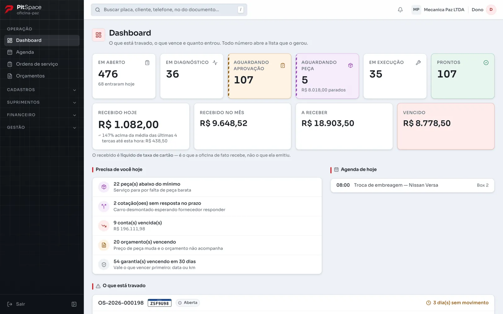Screen dimensions: 503x314
Task: Click the document icon beside orçamentos vencendo
Action: pyautogui.click(x=104, y=245)
